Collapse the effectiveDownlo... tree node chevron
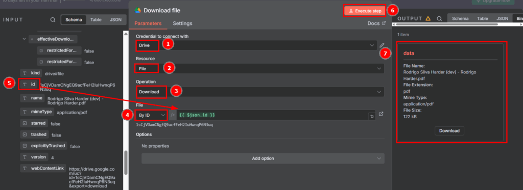523x190 pixels. [x=24, y=39]
